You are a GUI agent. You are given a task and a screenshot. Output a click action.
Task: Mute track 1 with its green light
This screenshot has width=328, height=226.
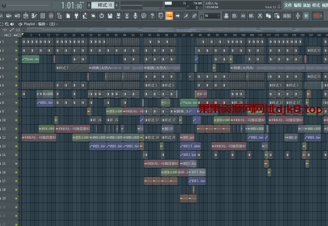pyautogui.click(x=16, y=42)
